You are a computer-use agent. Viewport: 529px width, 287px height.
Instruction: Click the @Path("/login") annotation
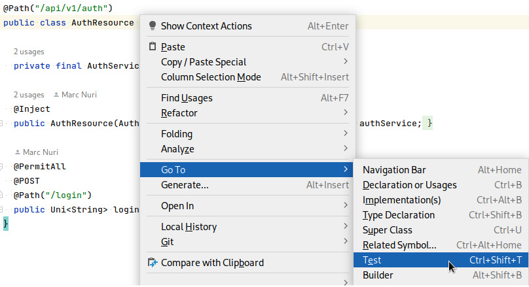click(x=52, y=195)
